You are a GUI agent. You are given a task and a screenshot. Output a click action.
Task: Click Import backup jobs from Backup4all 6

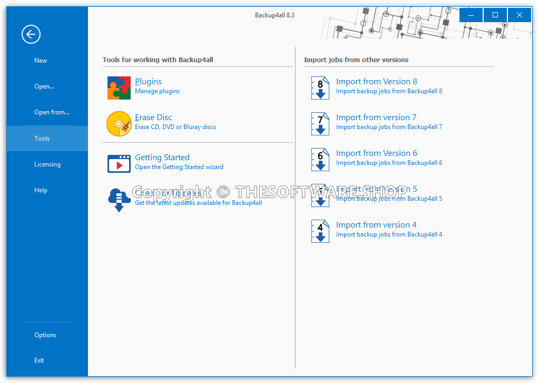389,163
